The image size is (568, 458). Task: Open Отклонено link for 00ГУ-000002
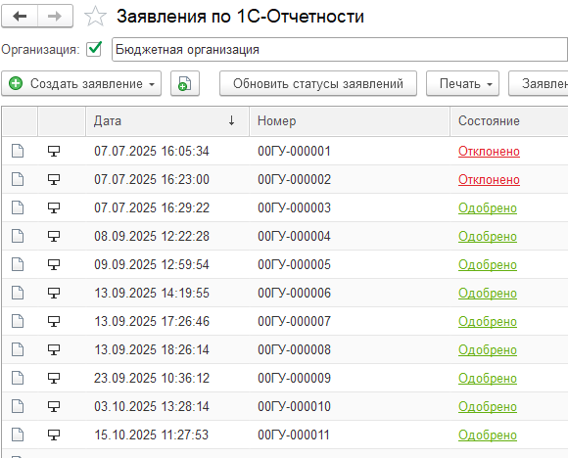pos(489,180)
